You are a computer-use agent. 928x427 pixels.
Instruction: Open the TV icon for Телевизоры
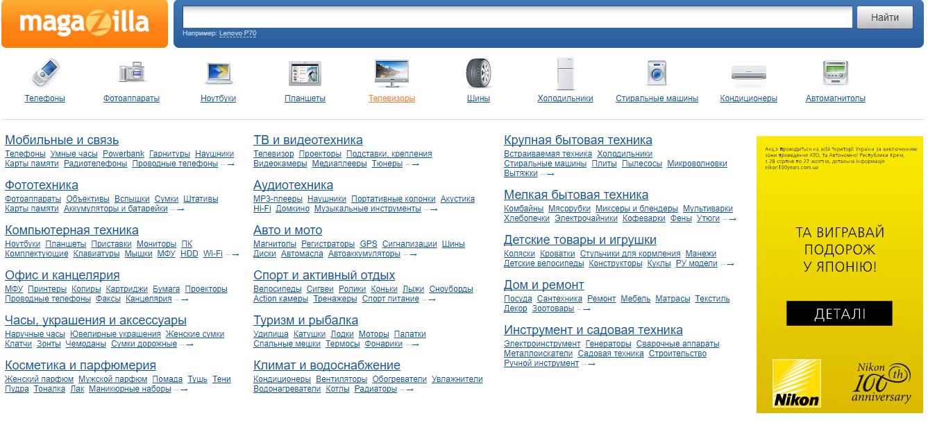391,73
